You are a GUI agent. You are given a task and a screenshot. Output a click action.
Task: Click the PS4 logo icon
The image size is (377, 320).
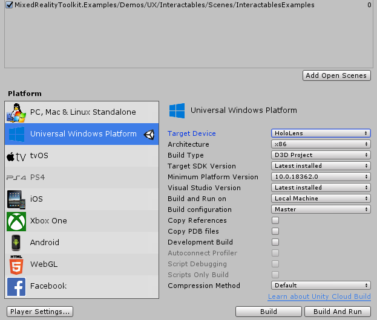[x=16, y=178]
